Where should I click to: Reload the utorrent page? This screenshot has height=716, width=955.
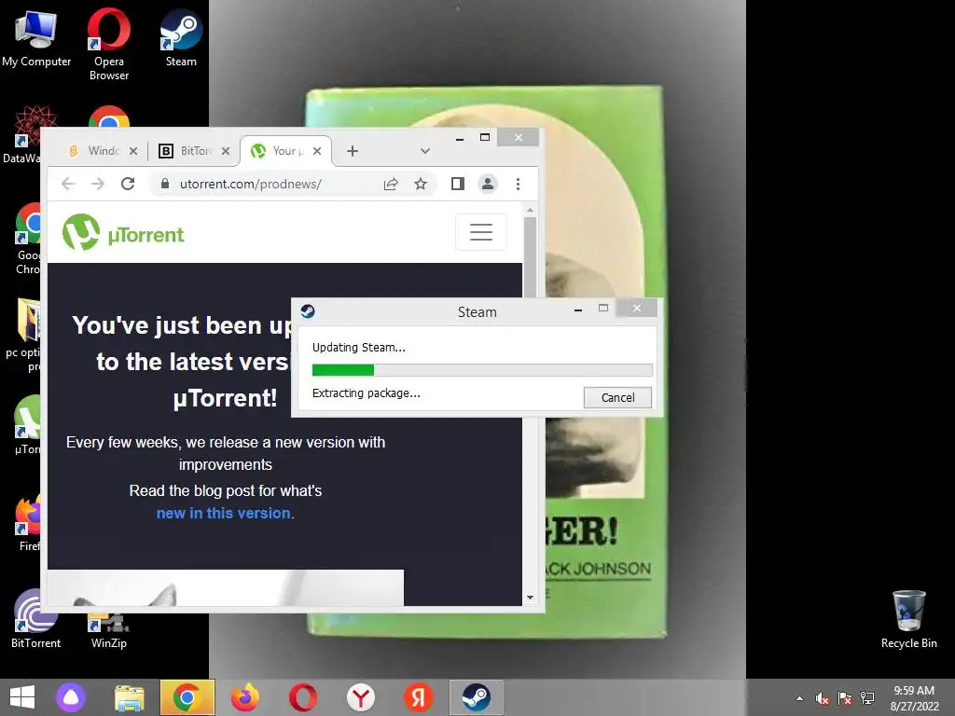127,184
